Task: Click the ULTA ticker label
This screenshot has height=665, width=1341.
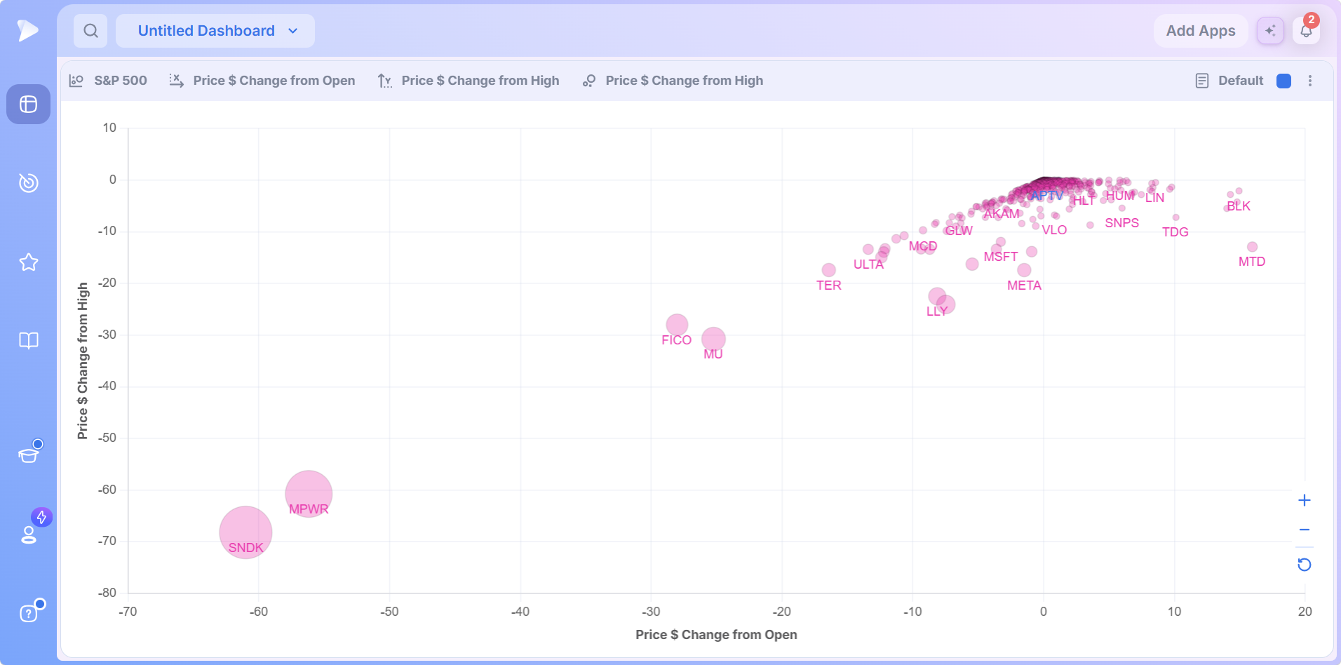Action: pos(868,264)
